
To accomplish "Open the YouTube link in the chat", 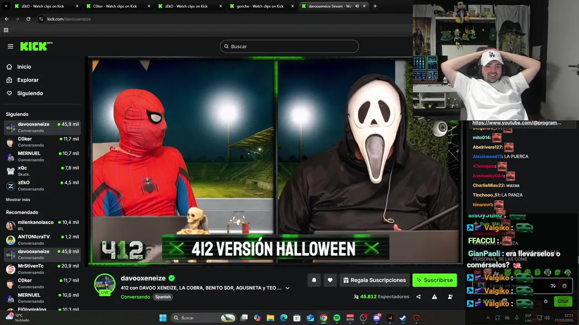I will coord(517,123).
